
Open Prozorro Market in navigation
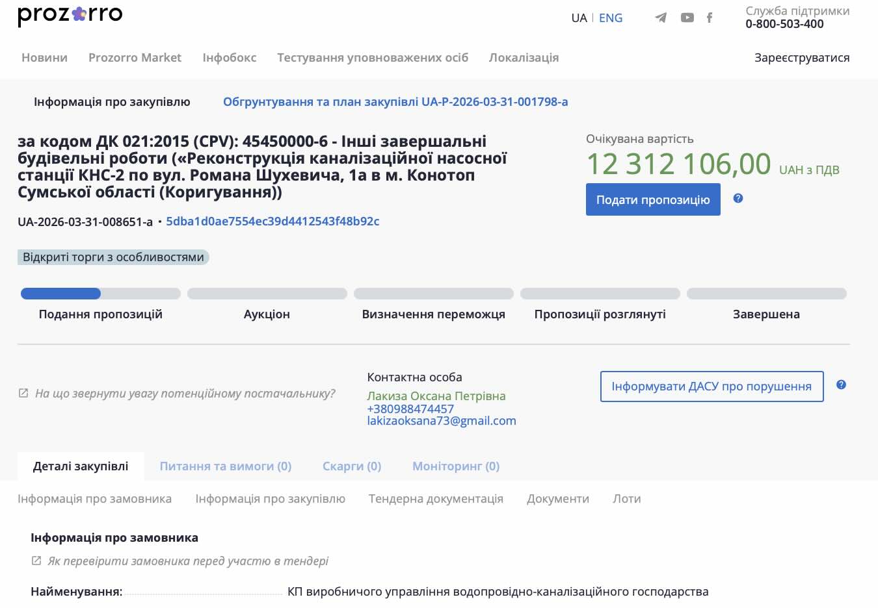coord(135,57)
